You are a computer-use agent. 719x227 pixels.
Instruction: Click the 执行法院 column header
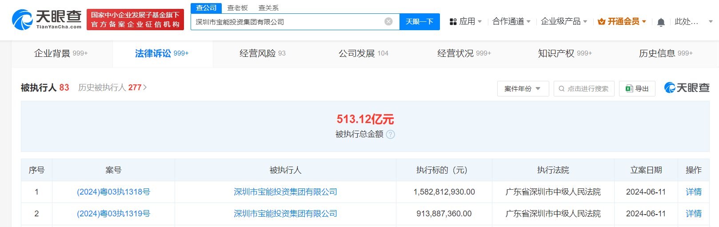[x=553, y=170]
